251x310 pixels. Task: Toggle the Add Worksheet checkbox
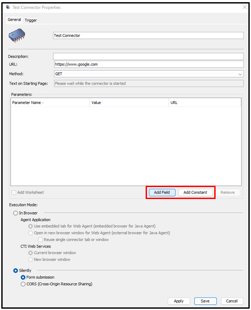coord(14,192)
